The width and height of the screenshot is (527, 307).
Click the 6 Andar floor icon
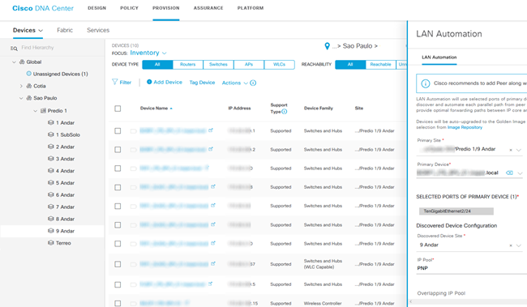point(51,195)
